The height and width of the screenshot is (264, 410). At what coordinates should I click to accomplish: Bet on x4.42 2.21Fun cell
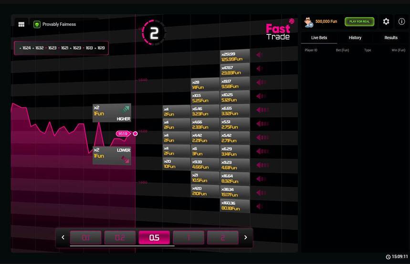[205, 137]
